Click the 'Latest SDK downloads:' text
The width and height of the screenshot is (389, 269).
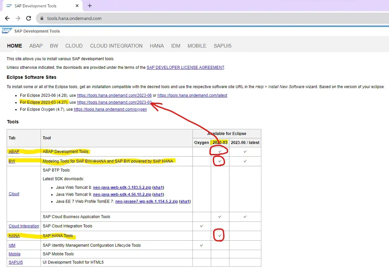tap(63, 179)
